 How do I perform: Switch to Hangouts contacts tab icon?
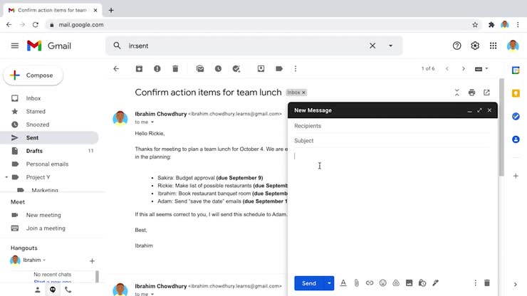pos(37,290)
